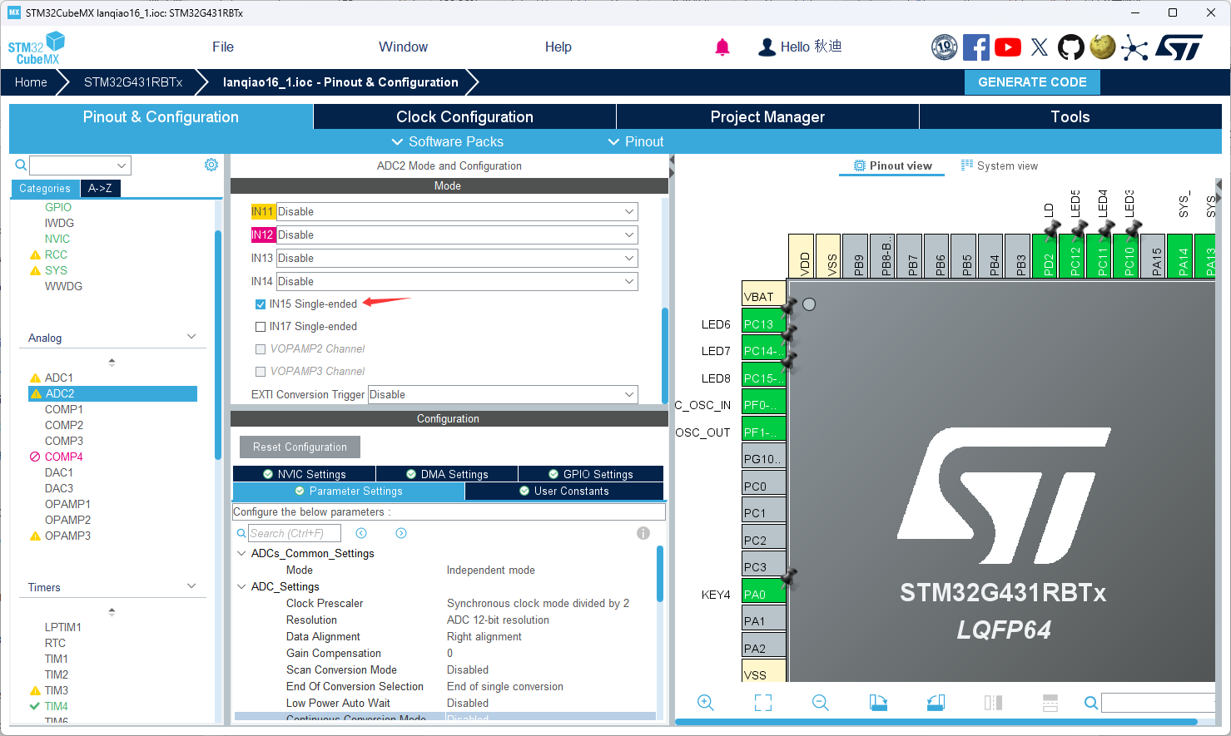Click the fit-to-screen pinout icon

763,703
